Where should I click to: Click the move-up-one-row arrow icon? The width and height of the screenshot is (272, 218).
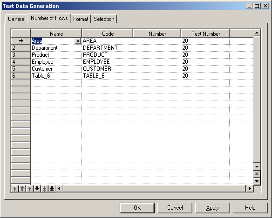point(30,189)
